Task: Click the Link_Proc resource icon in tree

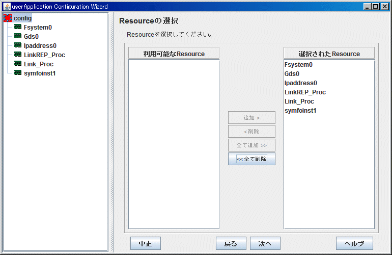Action: 18,64
